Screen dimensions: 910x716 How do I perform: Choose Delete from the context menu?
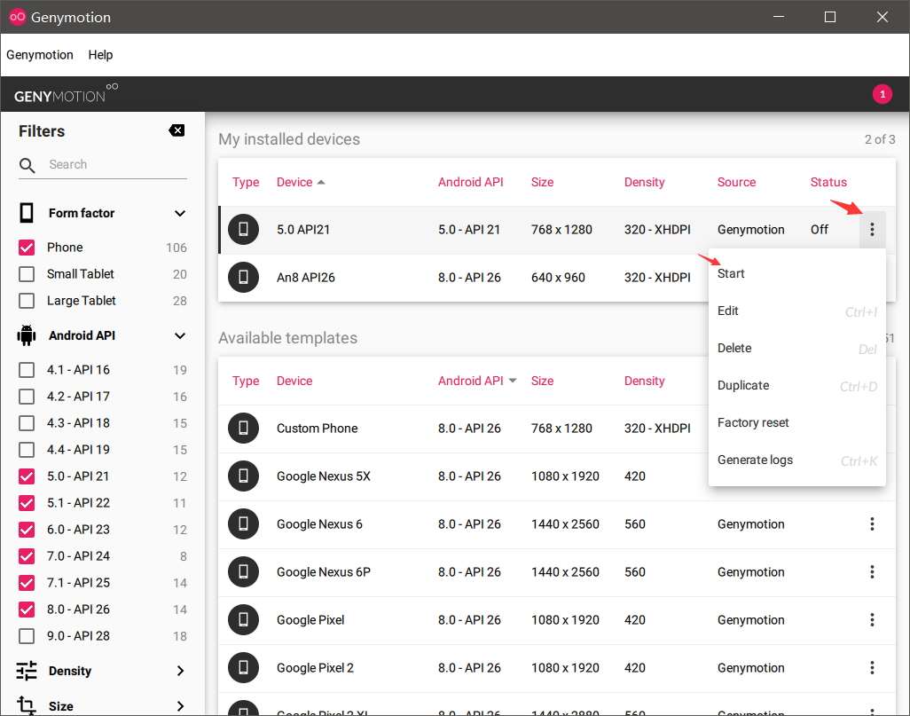[x=796, y=348]
